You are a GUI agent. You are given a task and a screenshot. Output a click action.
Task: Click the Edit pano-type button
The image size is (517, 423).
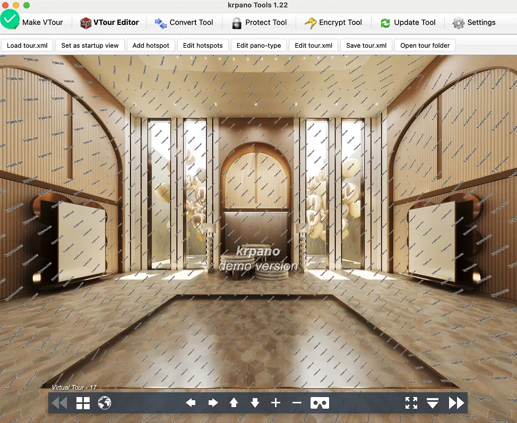pyautogui.click(x=258, y=46)
